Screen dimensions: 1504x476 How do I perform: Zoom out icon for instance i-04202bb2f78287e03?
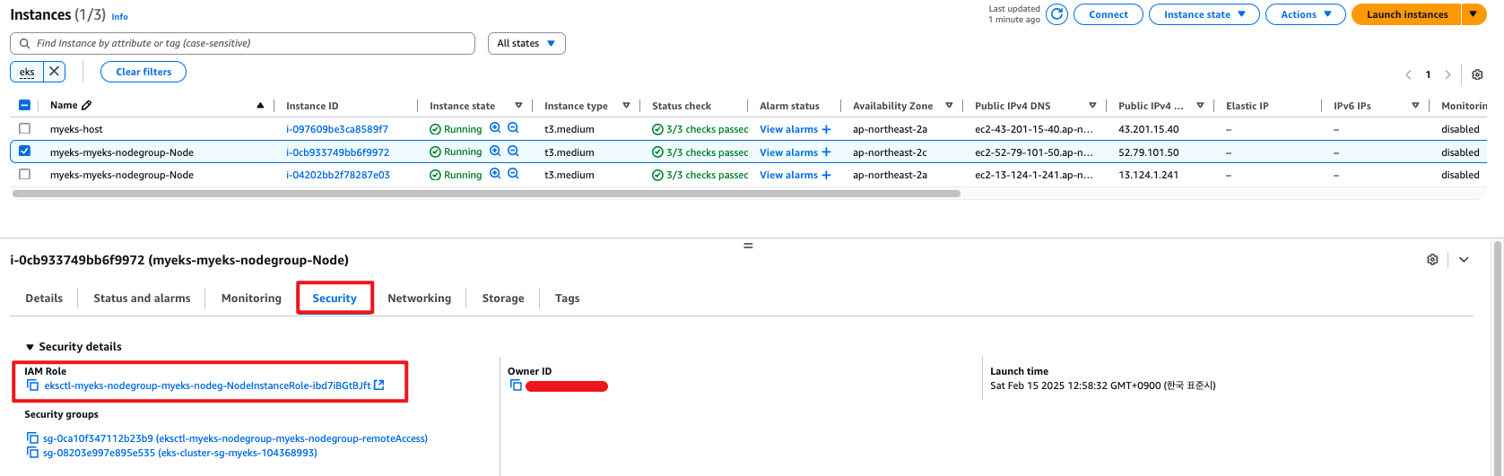coord(513,174)
